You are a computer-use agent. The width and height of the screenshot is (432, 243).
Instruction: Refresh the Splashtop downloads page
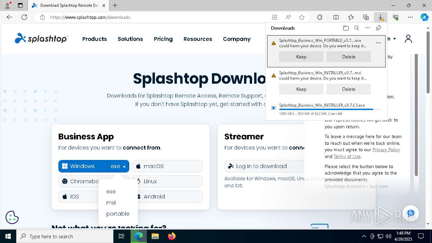point(24,17)
